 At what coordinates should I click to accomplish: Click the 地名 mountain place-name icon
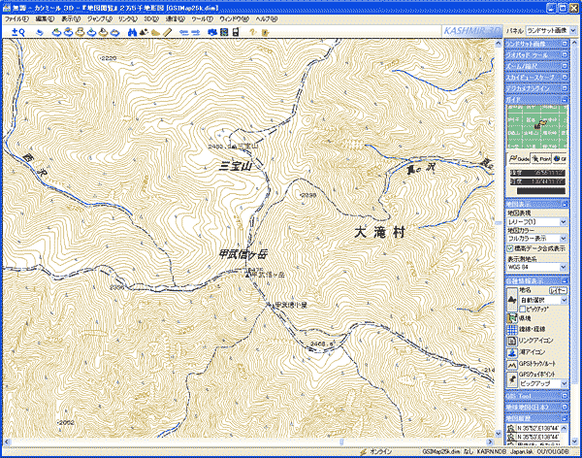pyautogui.click(x=512, y=300)
